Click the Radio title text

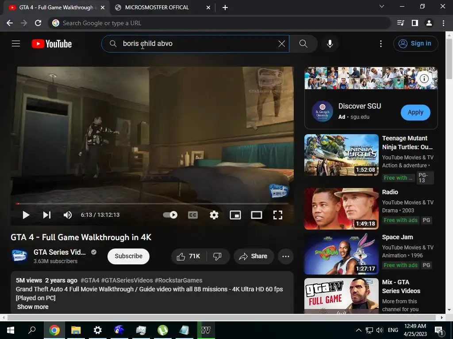point(390,192)
